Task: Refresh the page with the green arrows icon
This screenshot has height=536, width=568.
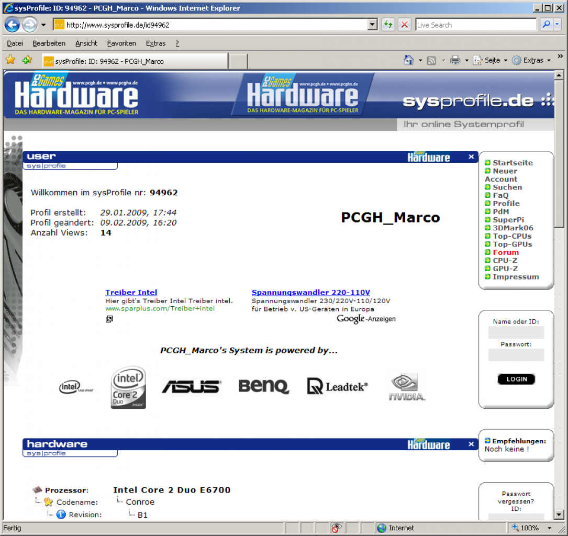Action: [x=388, y=25]
